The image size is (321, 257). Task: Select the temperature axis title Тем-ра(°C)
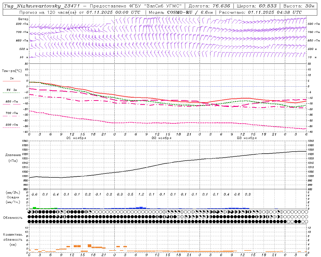pos(12,71)
